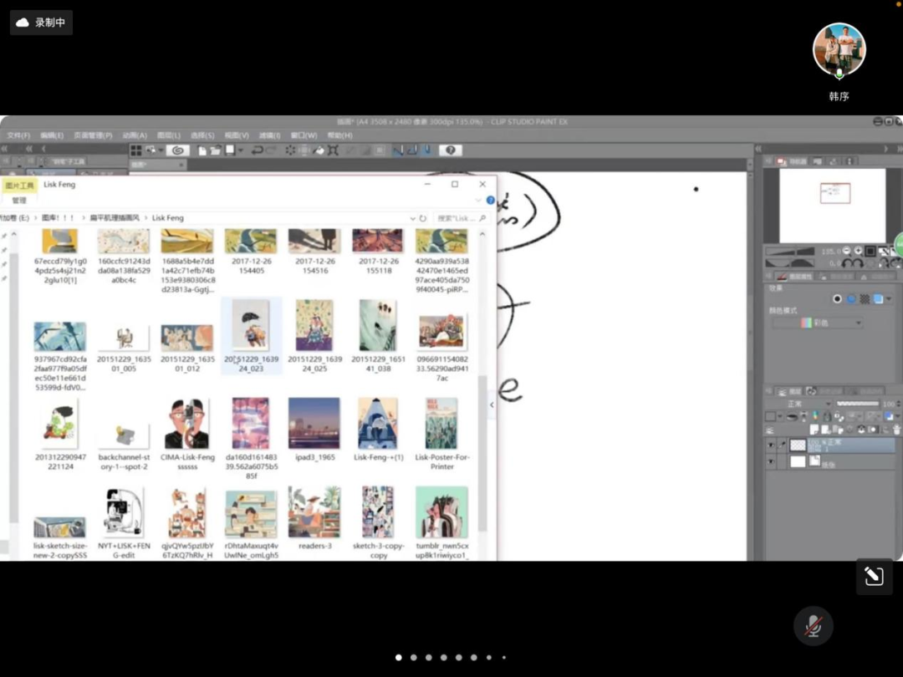Toggle visibility of the paper layer
903x677 pixels.
pos(771,461)
